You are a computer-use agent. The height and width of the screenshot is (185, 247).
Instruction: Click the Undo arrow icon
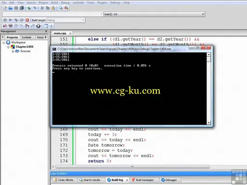29,8
